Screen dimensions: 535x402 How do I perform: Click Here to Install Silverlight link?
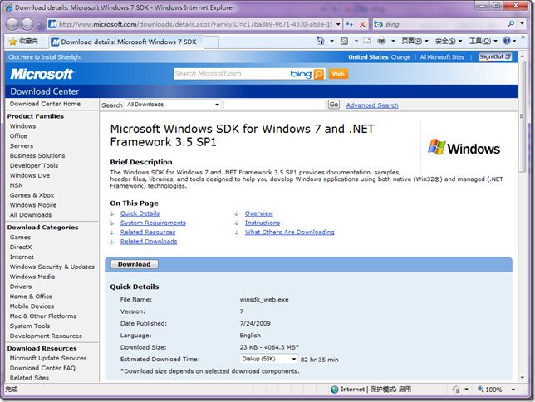(45, 57)
